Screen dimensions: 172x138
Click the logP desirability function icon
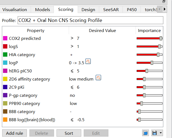[x=88, y=61]
